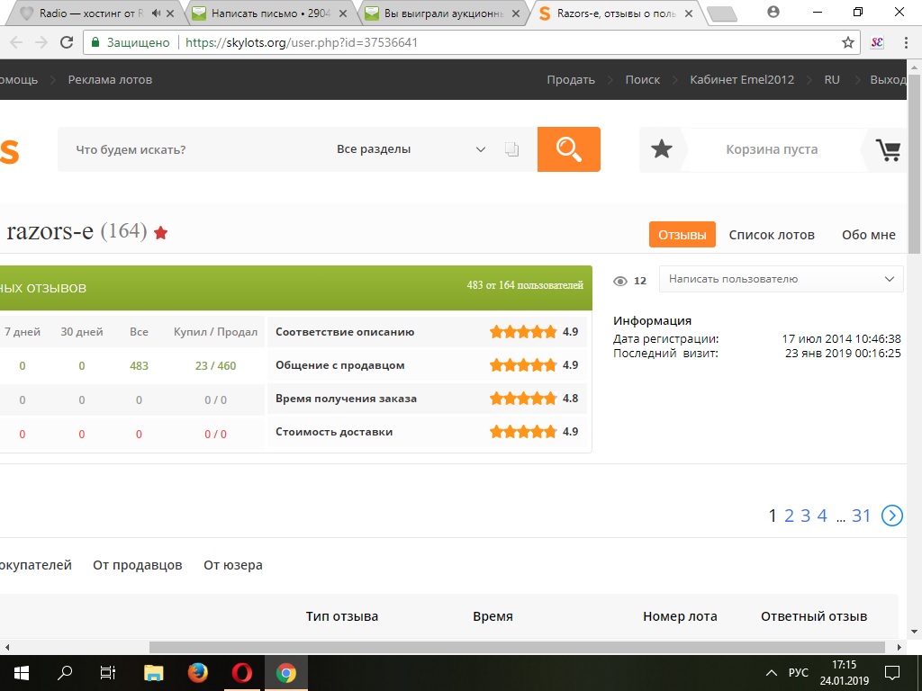Click the scrollbar right arrow

899,647
